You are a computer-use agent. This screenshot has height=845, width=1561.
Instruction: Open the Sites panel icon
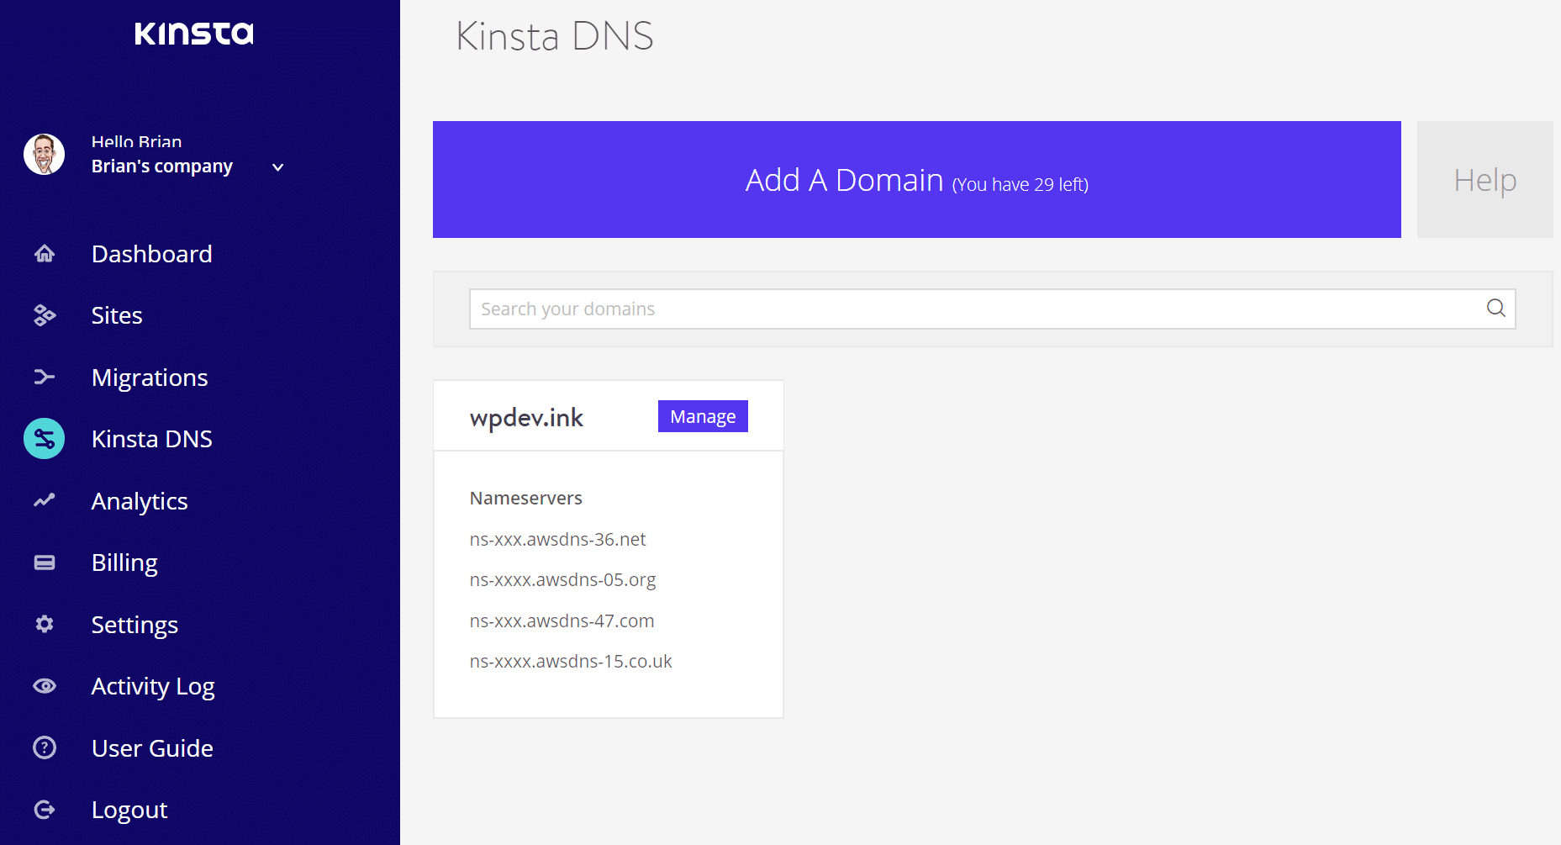[x=44, y=315]
